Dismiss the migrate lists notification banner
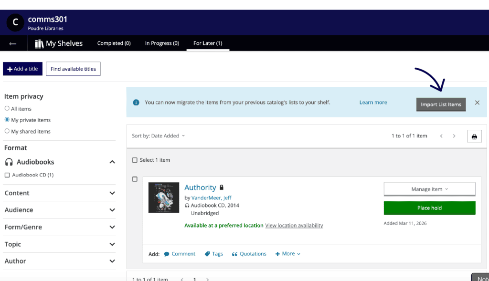 pos(477,103)
